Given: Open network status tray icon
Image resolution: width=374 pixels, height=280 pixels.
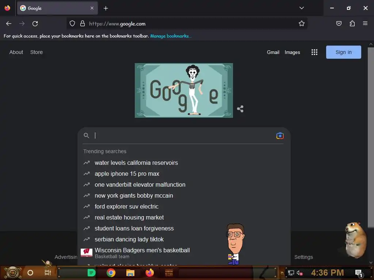Looking at the screenshot, I should click(291, 273).
